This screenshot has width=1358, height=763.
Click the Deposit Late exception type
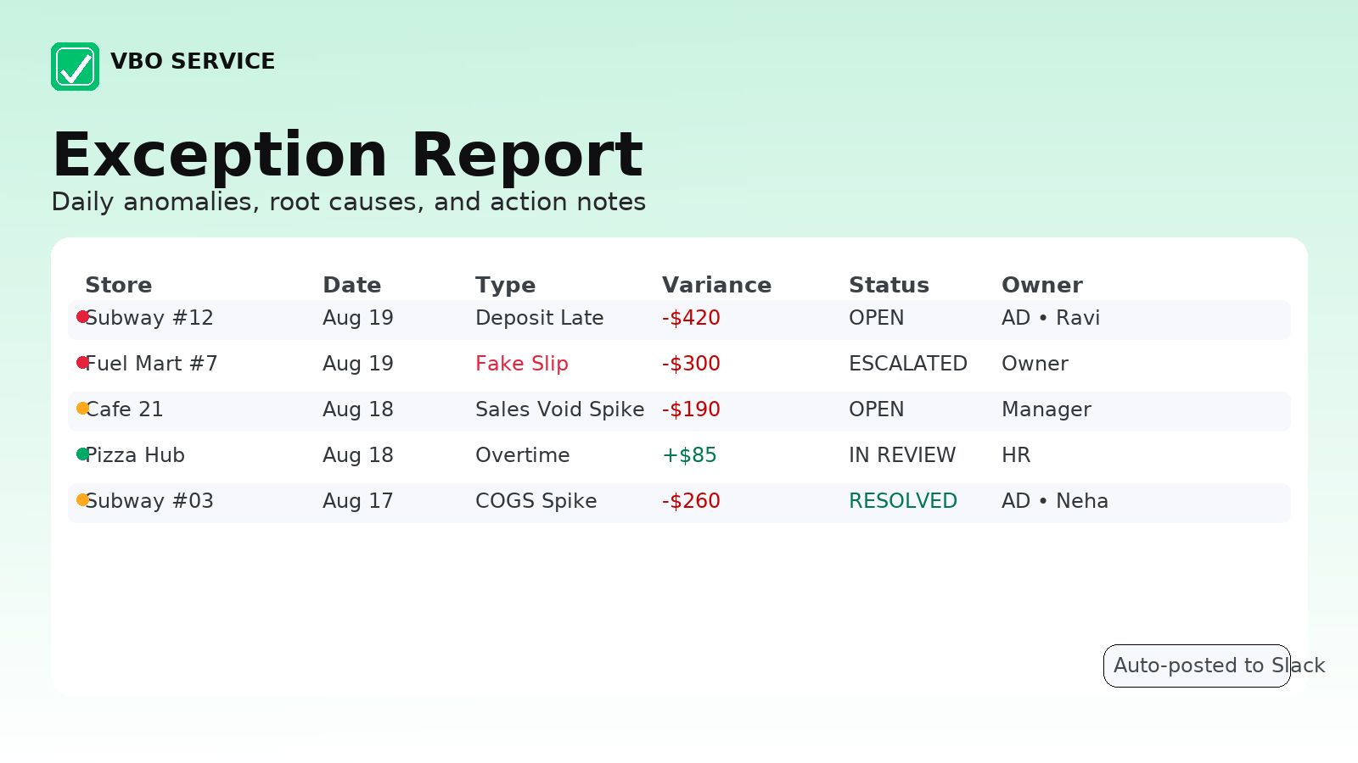click(x=540, y=318)
